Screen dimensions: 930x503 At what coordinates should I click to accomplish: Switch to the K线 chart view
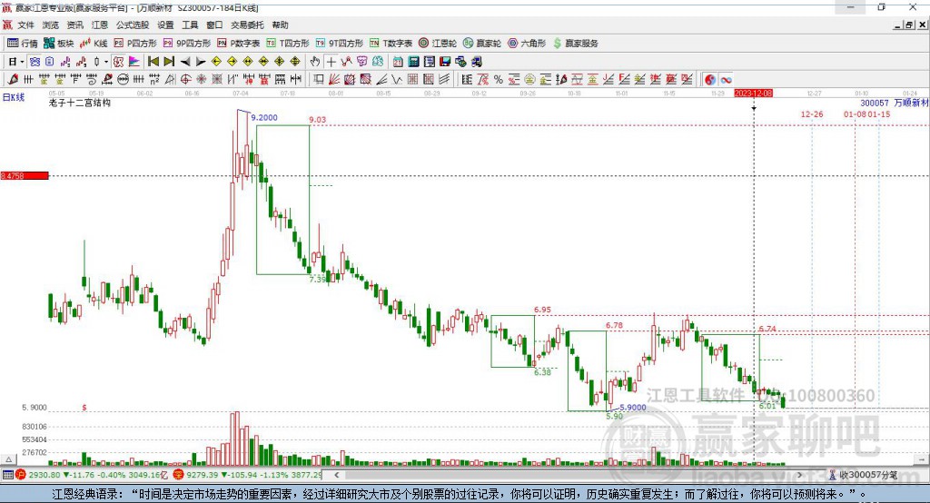pyautogui.click(x=94, y=44)
